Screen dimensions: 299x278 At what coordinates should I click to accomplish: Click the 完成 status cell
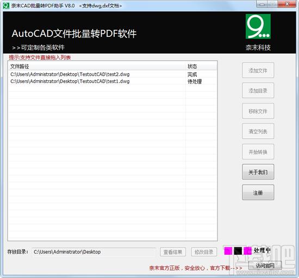[192, 74]
